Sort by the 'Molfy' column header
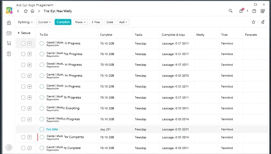The width and height of the screenshot is (271, 154). point(200,35)
